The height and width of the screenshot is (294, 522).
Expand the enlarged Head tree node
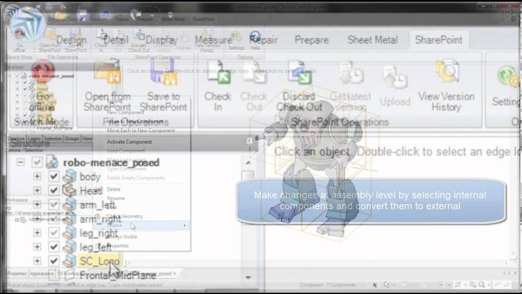click(37, 190)
